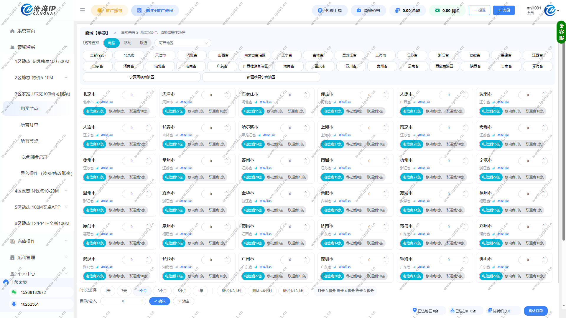Select the 联通 line option

[x=144, y=43]
